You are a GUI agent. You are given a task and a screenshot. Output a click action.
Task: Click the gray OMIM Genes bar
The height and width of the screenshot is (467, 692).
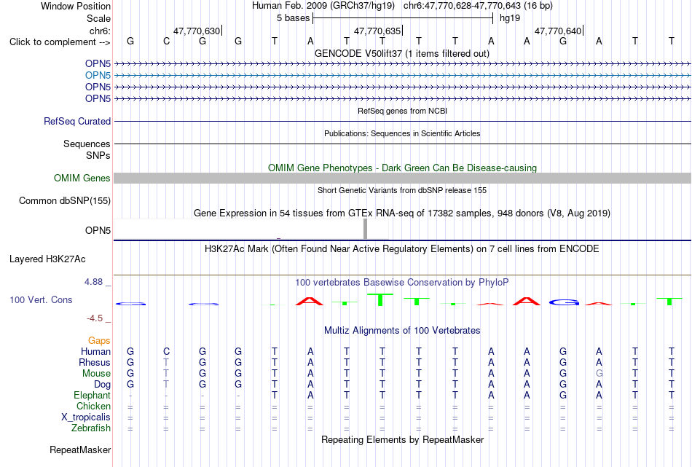pos(403,178)
